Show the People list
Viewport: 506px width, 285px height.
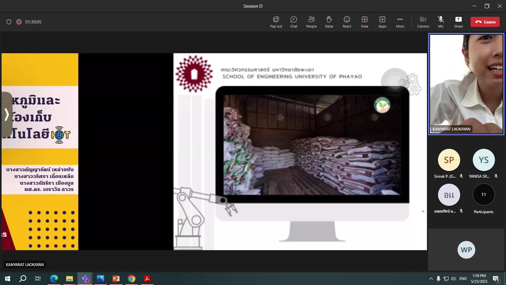click(312, 22)
